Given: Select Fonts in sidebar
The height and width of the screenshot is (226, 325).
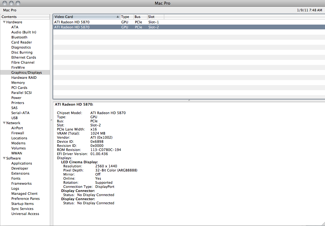Looking at the screenshot, I should click(x=16, y=178).
